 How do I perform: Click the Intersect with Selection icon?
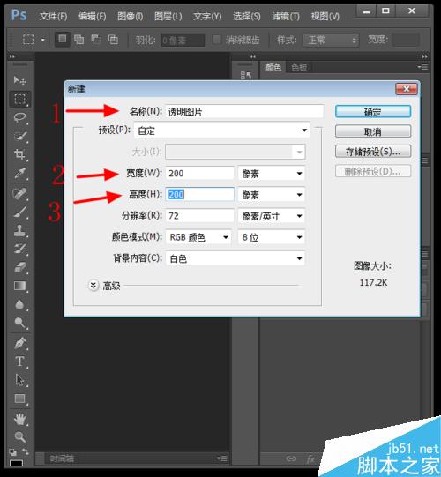click(x=113, y=40)
